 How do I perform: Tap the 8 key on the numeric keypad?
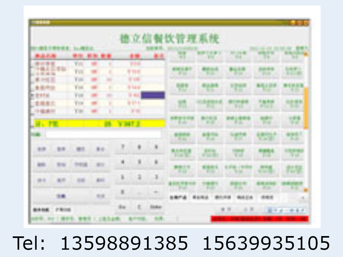pos(139,147)
